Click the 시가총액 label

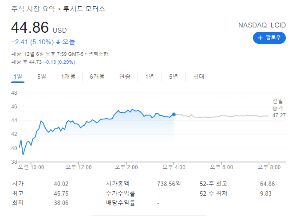point(118,184)
